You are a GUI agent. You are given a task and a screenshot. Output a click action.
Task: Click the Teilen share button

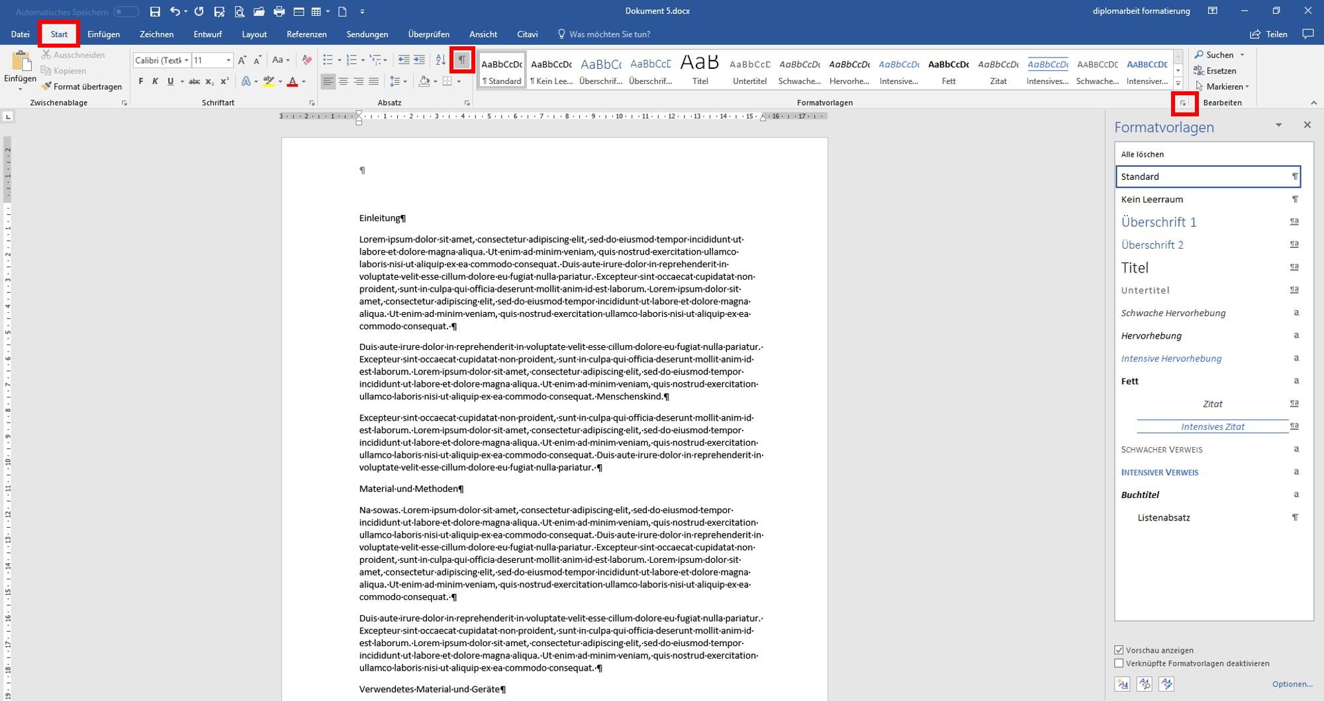pyautogui.click(x=1268, y=34)
